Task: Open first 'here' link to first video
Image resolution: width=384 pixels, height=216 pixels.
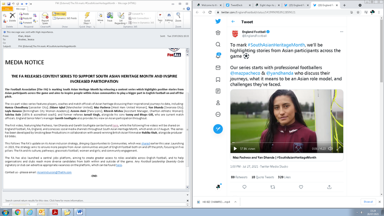Action: point(115,126)
